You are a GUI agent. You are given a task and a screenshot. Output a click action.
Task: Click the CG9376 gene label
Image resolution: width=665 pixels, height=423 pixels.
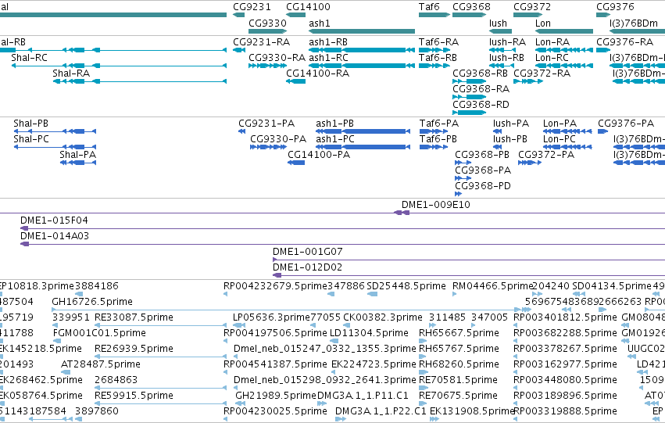coord(616,7)
